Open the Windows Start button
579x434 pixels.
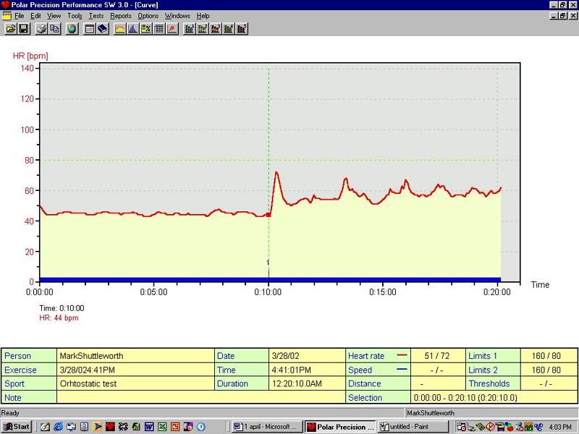[17, 427]
